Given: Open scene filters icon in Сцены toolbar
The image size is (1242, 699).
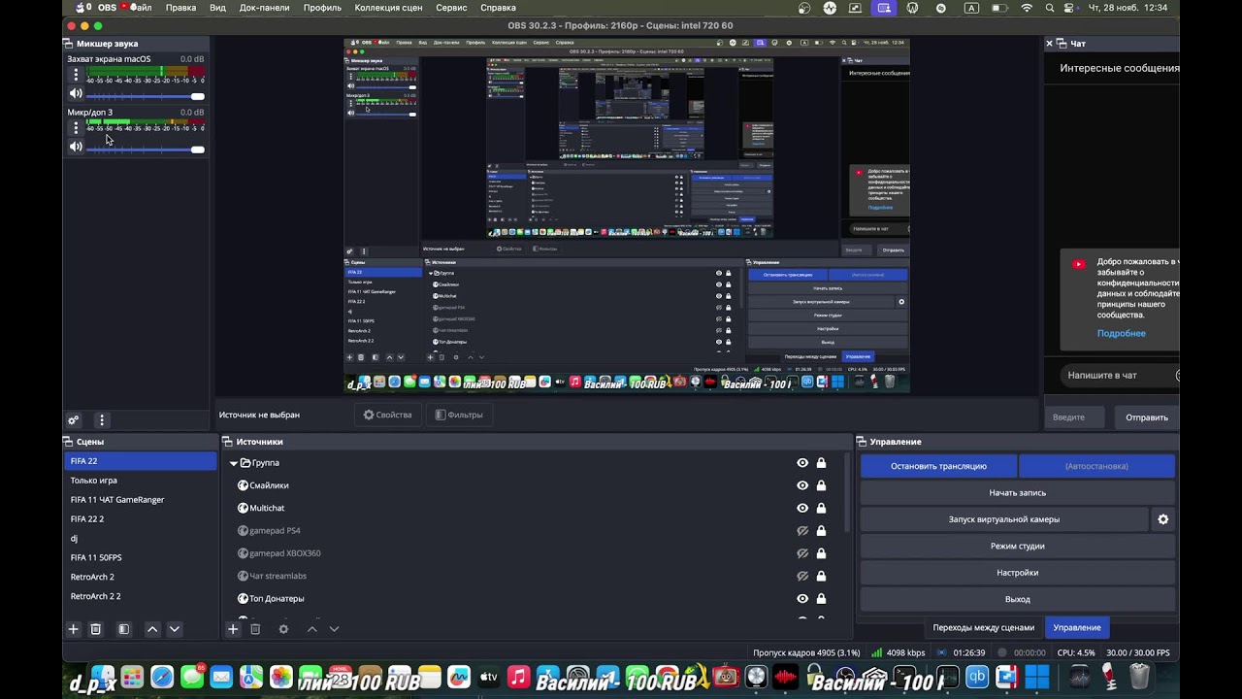Looking at the screenshot, I should coord(123,629).
